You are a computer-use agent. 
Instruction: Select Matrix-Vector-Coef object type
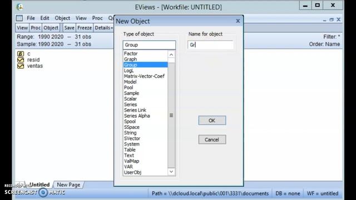click(145, 76)
